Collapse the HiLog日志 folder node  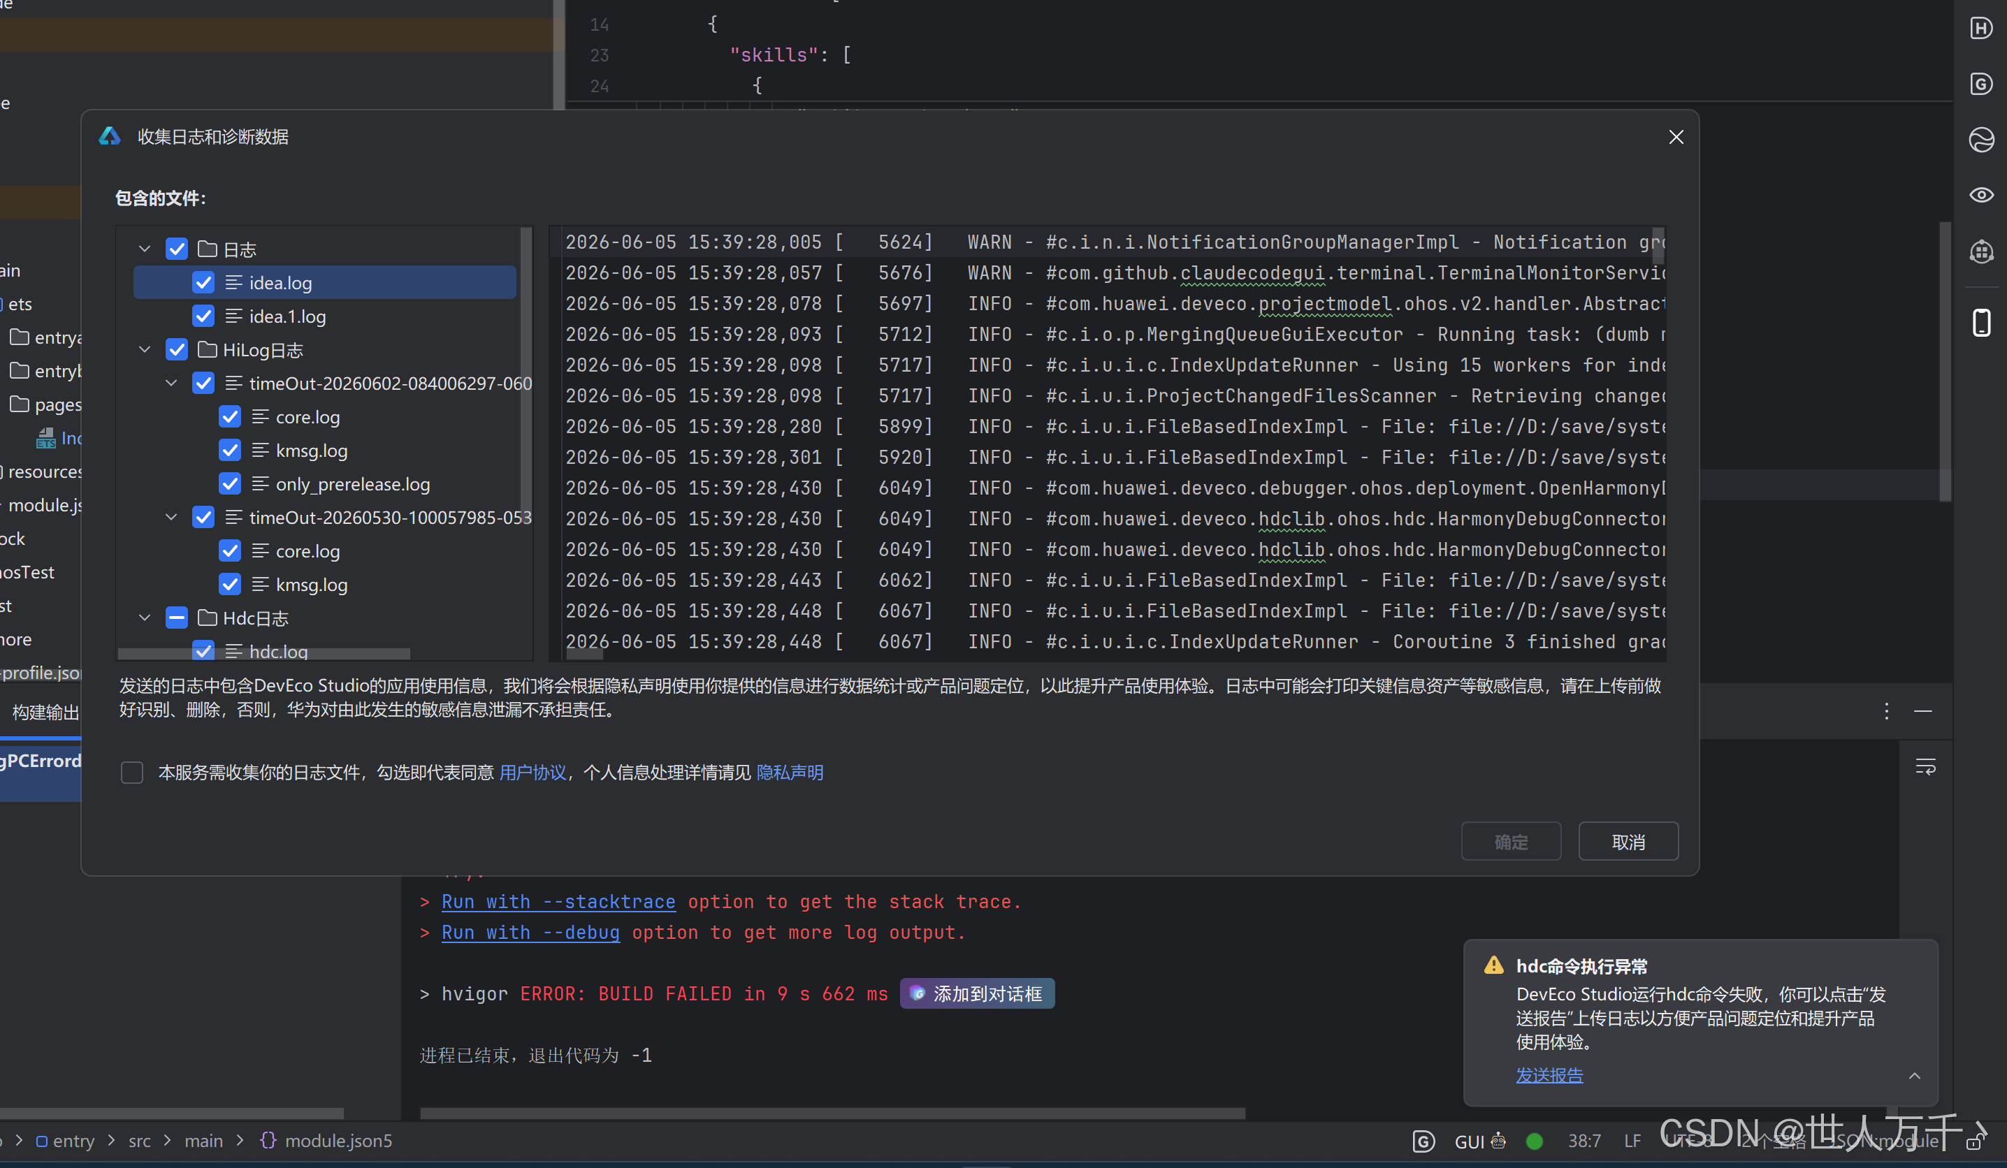[x=144, y=349]
